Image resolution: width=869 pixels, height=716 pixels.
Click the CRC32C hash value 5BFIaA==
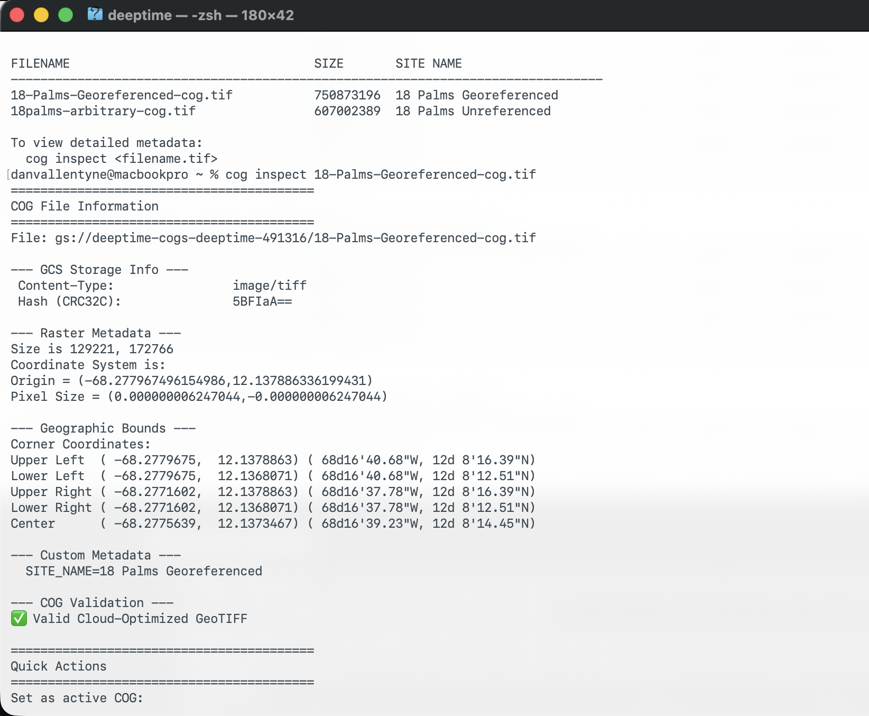tap(262, 301)
